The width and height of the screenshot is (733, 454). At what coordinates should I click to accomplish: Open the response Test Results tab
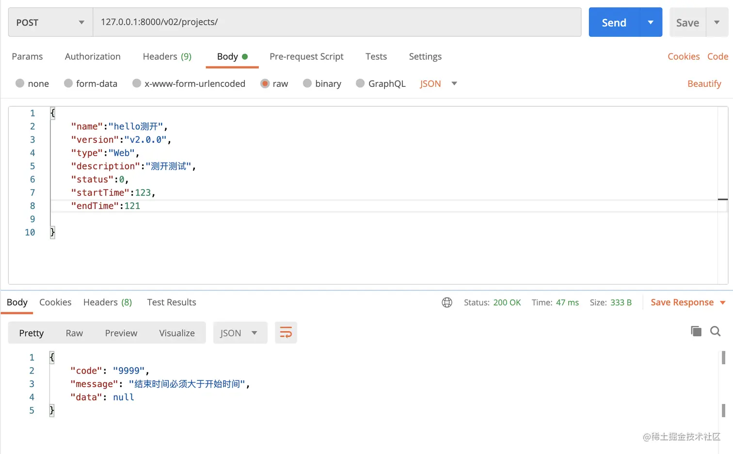172,302
